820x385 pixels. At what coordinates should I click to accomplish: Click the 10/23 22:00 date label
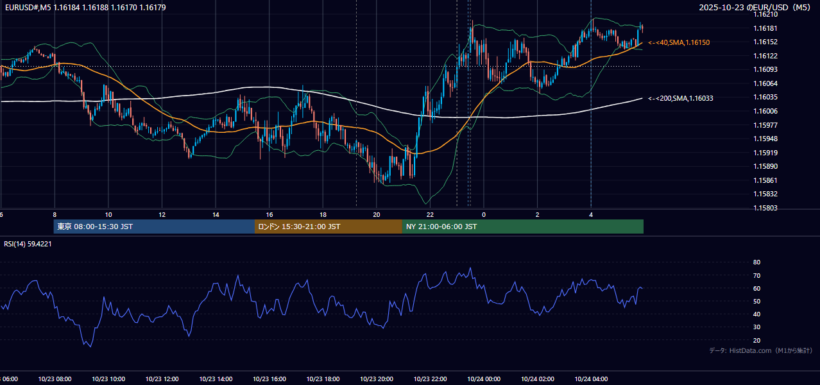[431, 379]
